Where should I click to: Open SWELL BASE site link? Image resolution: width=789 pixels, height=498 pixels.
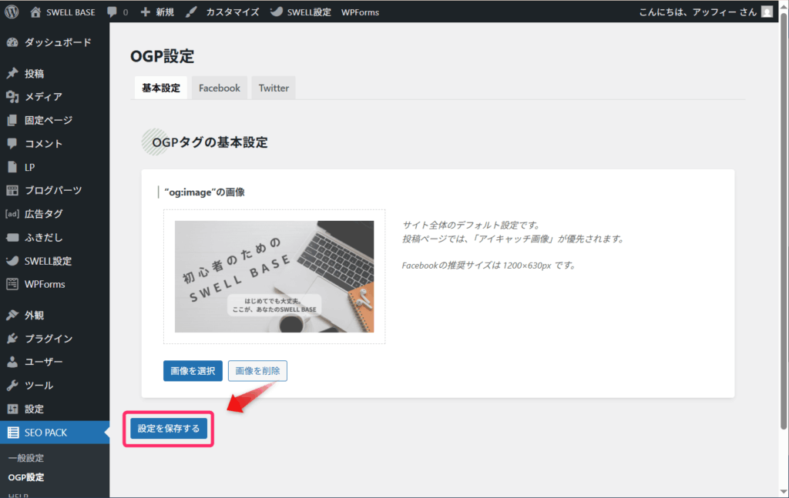71,12
